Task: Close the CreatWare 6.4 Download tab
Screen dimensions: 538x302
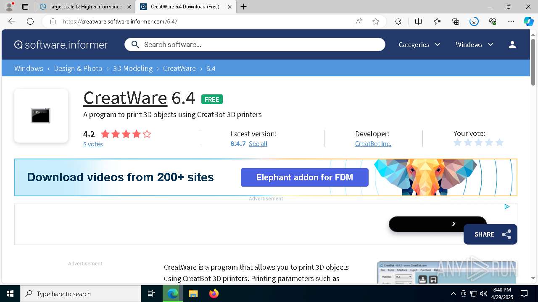Action: [229, 7]
